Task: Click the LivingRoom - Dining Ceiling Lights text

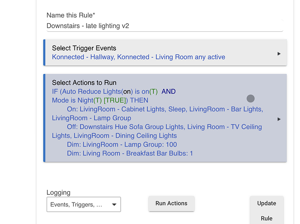Action: click(125, 136)
